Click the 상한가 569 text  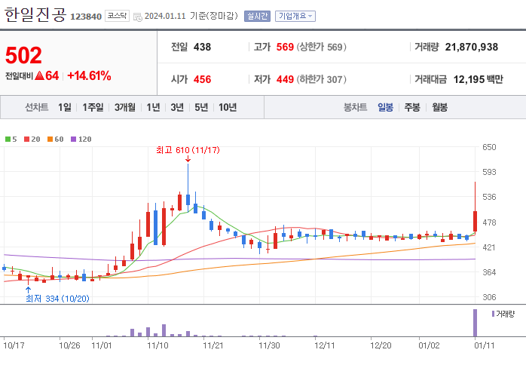pyautogui.click(x=321, y=47)
